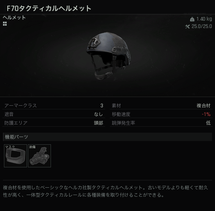Click the ヘルメット category label
This screenshot has width=215, height=211.
pos(14,18)
